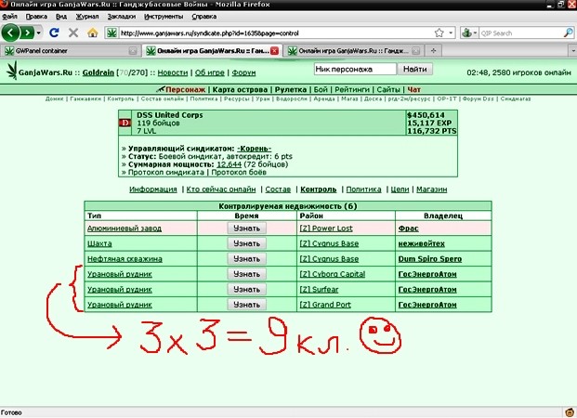Screen dimensions: 577x418
Task: Open the Вид menu
Action: (61, 17)
